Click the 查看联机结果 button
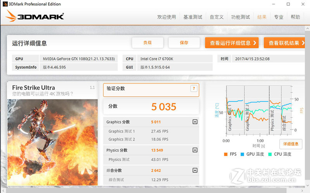The height and width of the screenshot is (193, 310). point(284,43)
